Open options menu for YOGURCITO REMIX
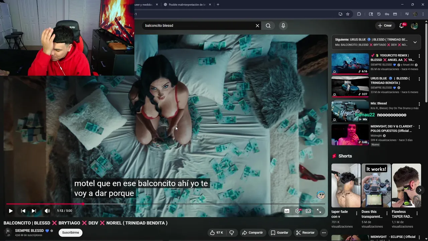This screenshot has height=241, width=428. (x=419, y=56)
